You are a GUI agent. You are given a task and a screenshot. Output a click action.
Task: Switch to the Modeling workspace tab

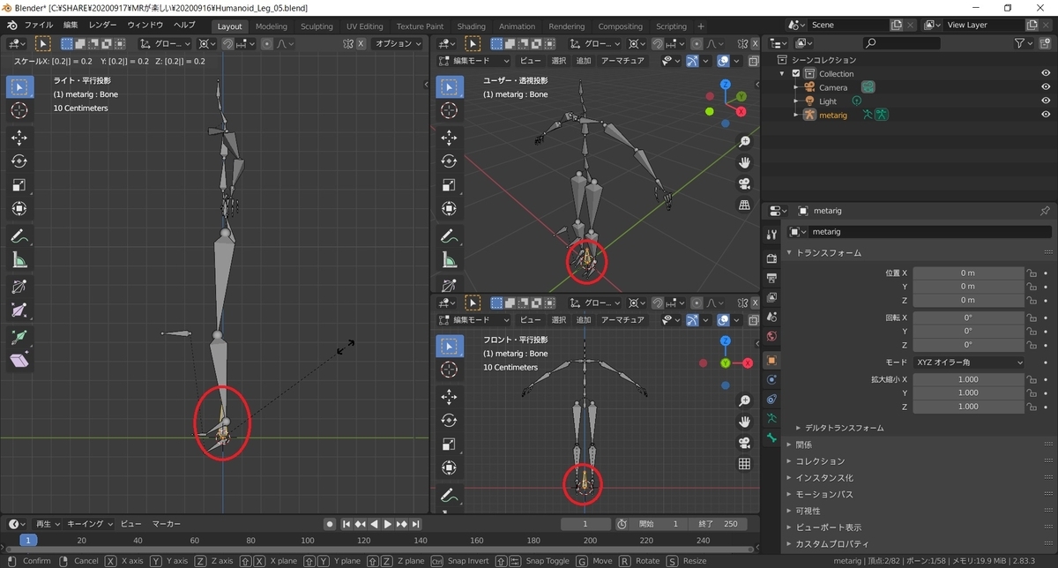click(x=272, y=26)
